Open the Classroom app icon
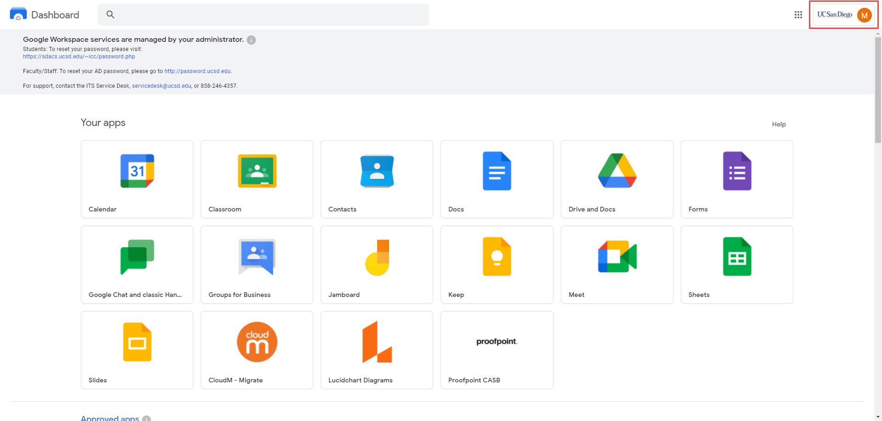This screenshot has height=421, width=882. click(257, 171)
